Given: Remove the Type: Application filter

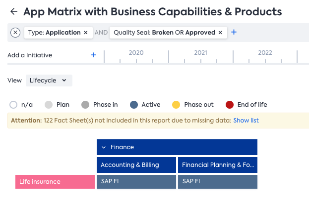Looking at the screenshot, I should click(x=85, y=33).
